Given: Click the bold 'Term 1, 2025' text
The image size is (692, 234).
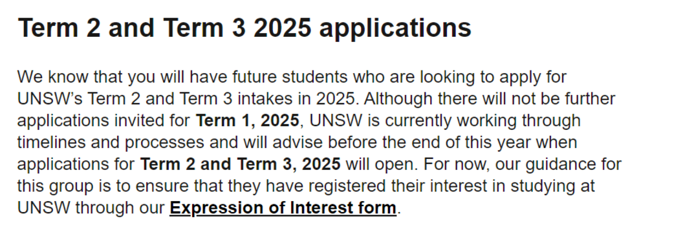Looking at the screenshot, I should pos(247,120).
